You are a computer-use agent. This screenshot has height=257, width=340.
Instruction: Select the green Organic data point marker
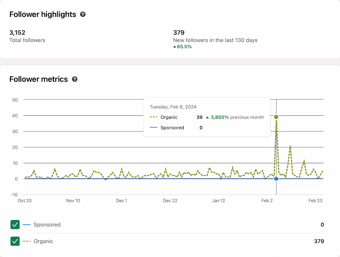click(x=276, y=117)
